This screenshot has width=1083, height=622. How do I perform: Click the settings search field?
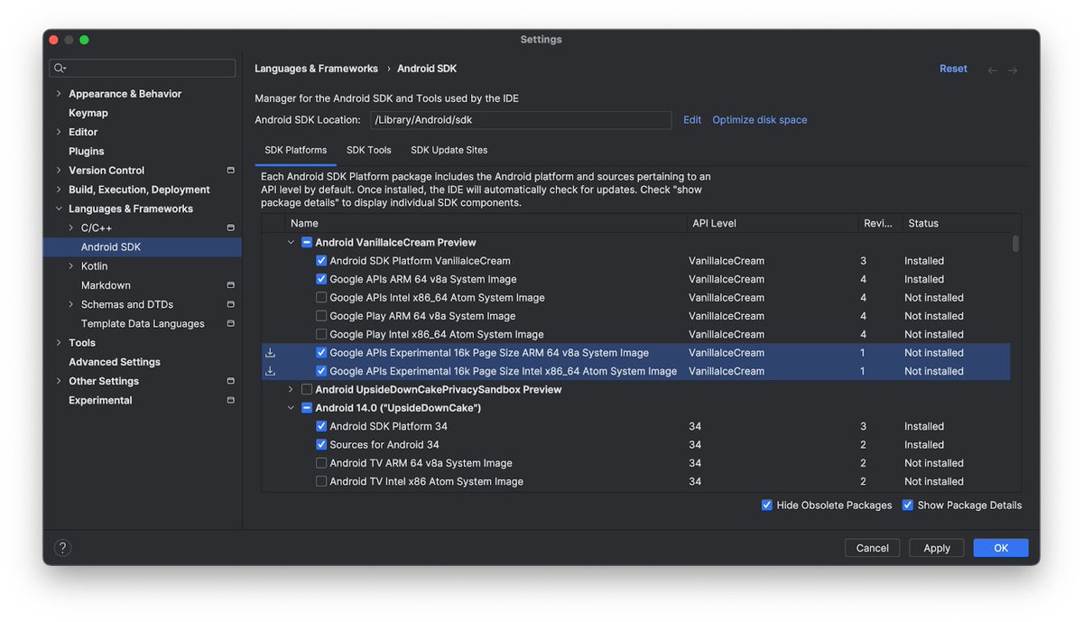coord(143,69)
